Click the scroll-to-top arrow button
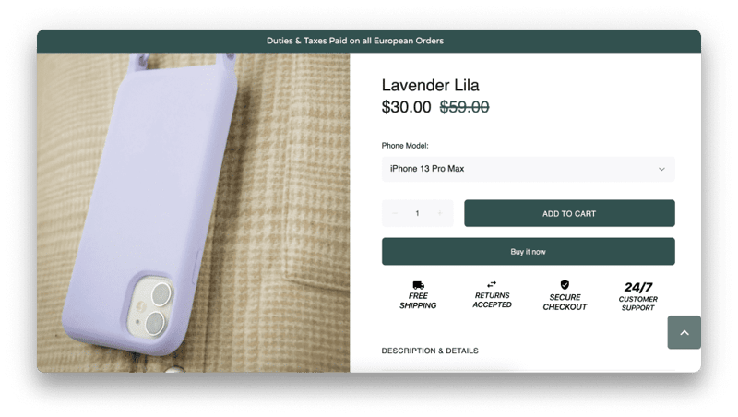Screen dimensions: 738x417 (x=684, y=332)
